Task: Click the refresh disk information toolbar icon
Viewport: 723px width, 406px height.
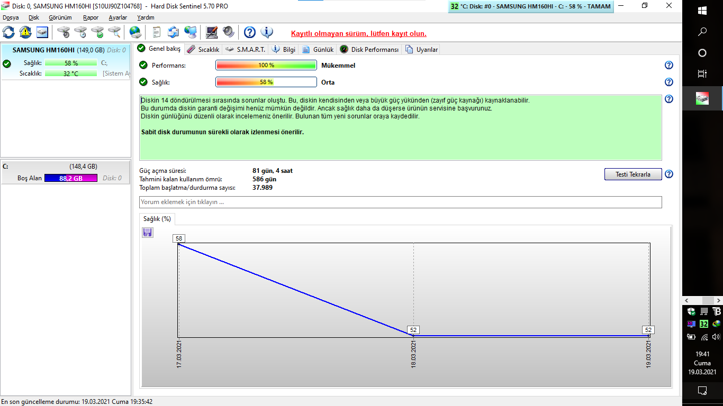Action: [9, 32]
